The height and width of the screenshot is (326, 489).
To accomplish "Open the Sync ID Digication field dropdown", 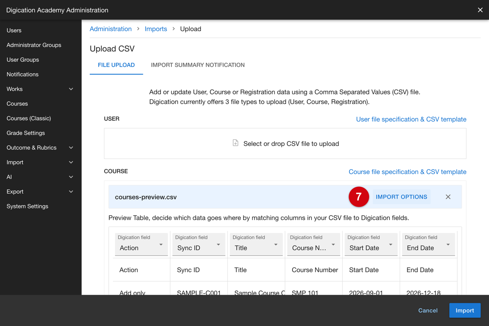I will 199,244.
